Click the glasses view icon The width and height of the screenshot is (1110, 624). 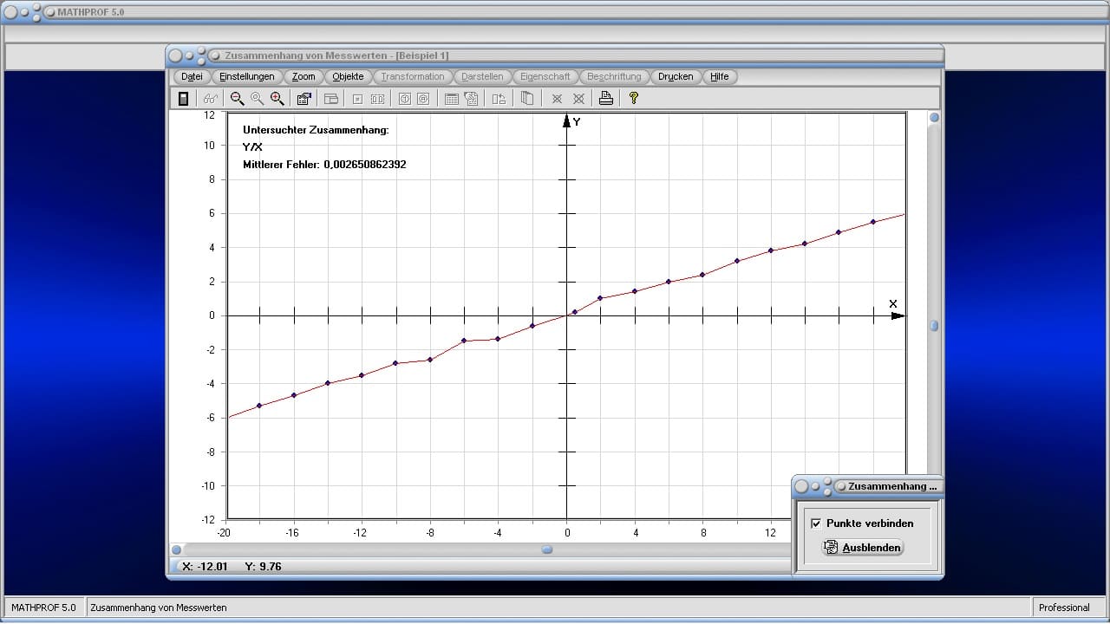pyautogui.click(x=210, y=99)
